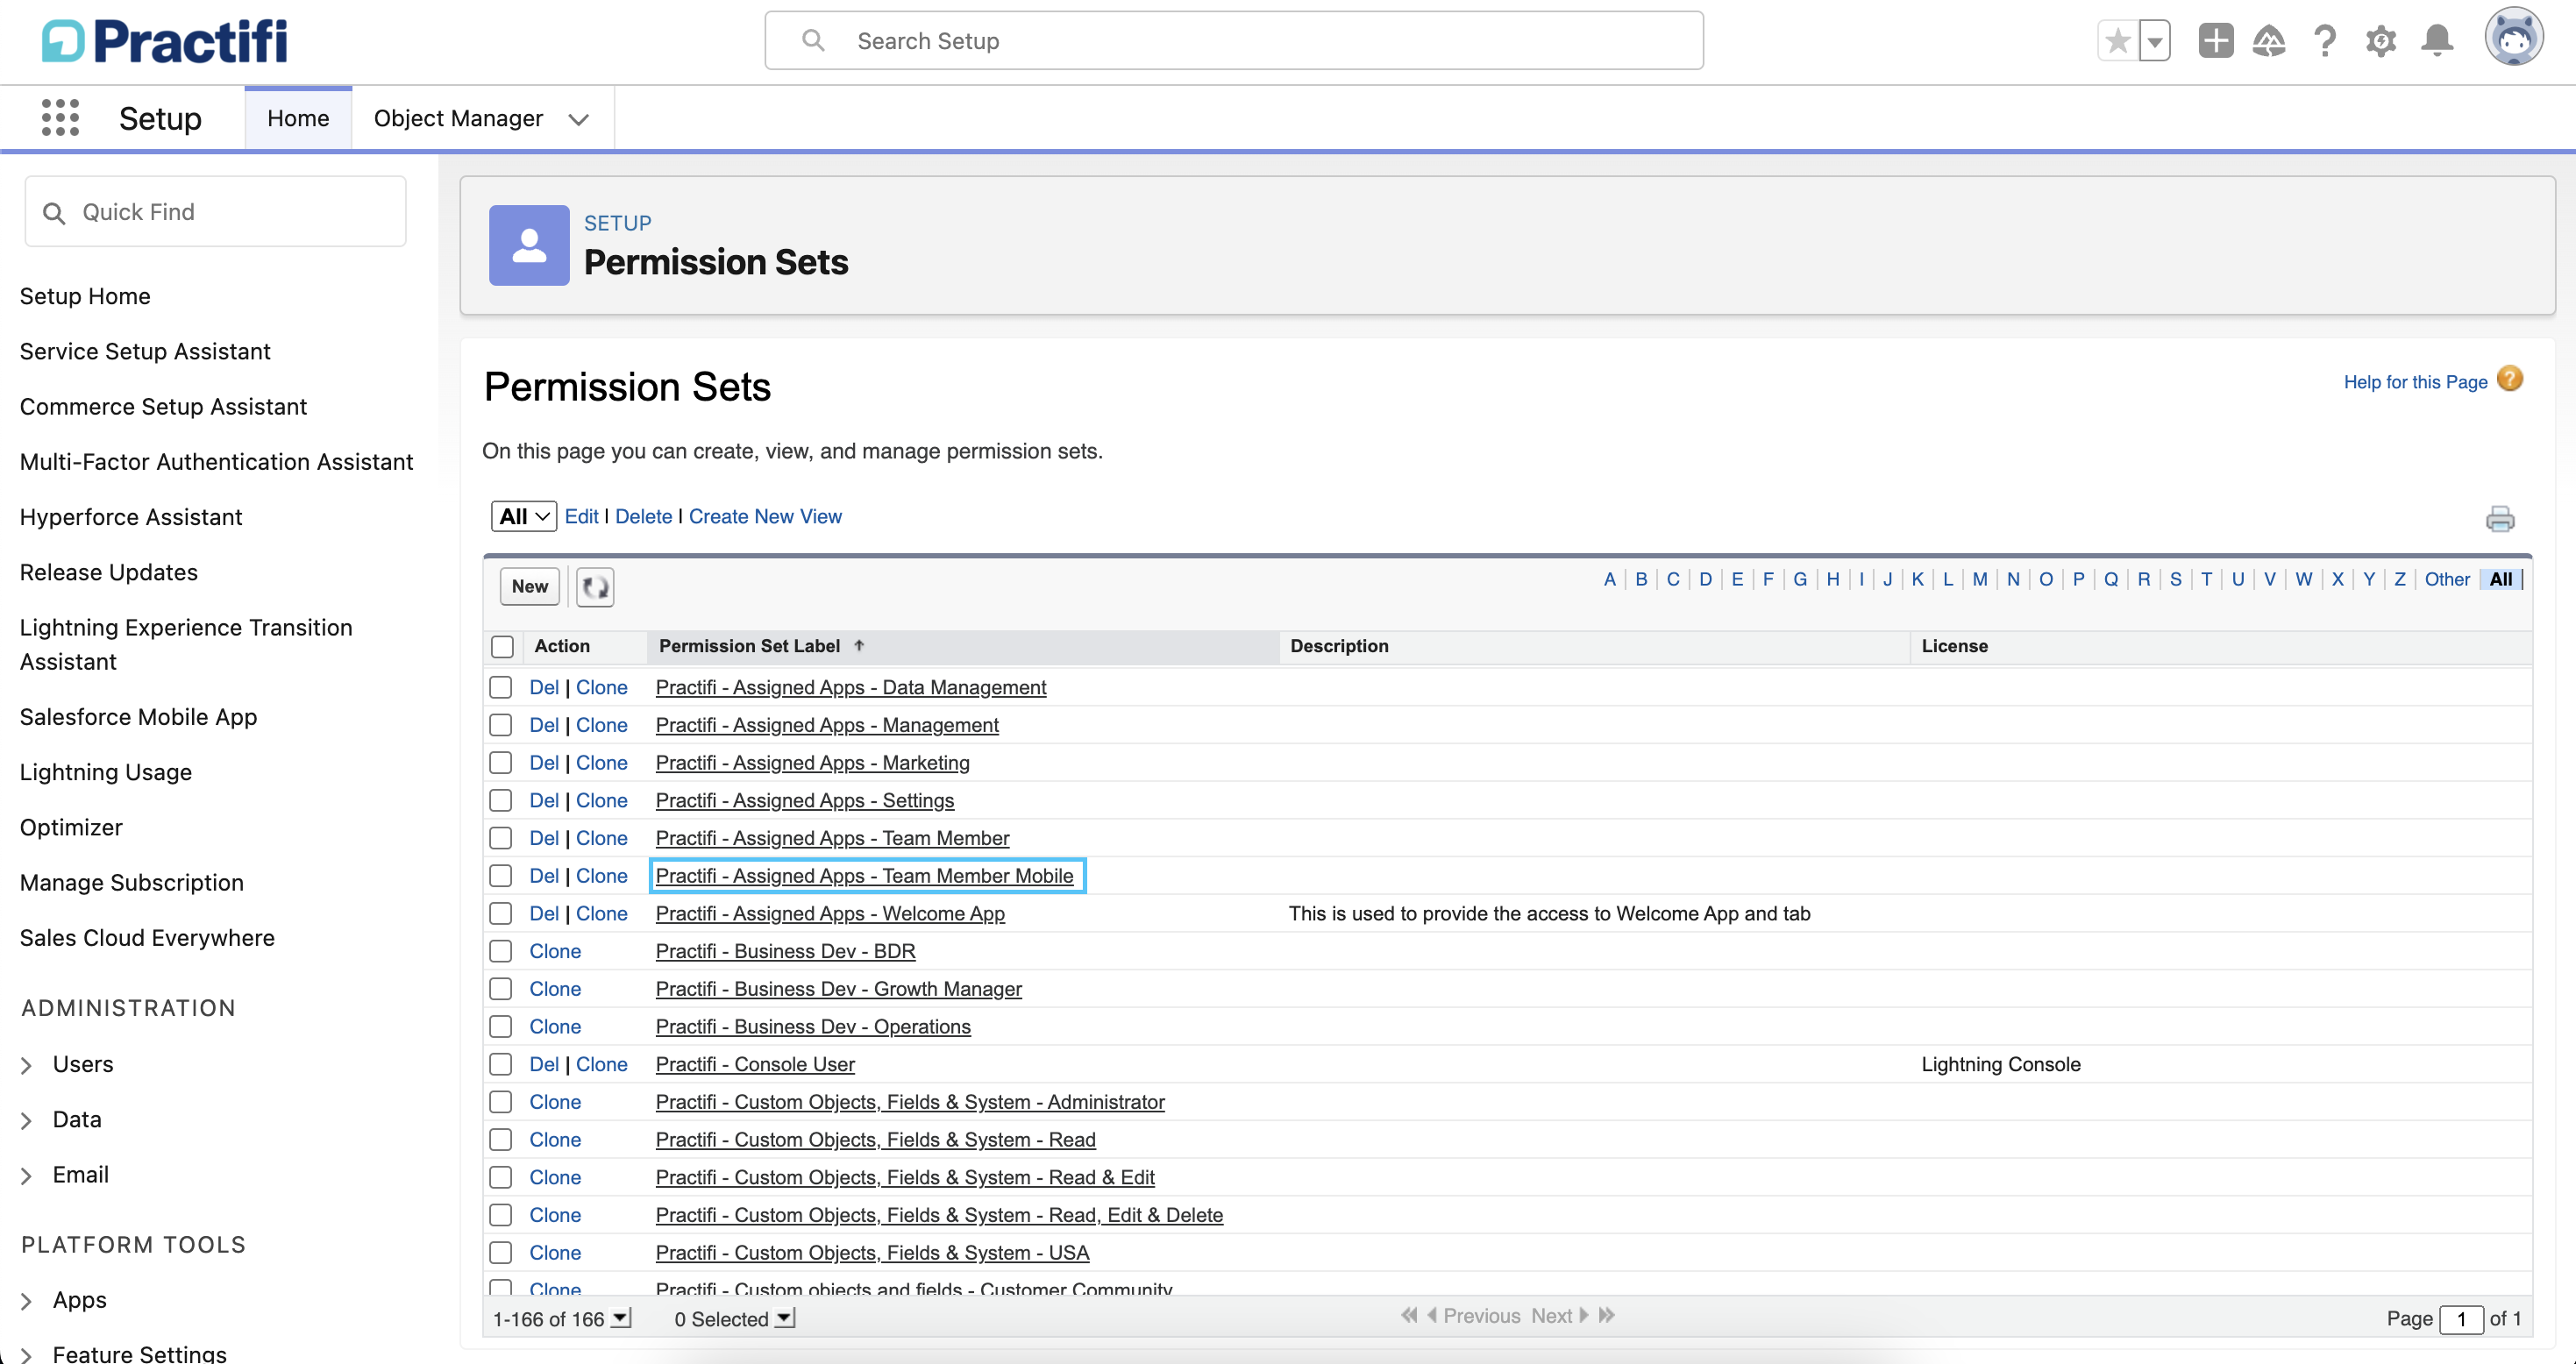Open the App Launcher grid icon
2576x1364 pixels.
tap(60, 118)
